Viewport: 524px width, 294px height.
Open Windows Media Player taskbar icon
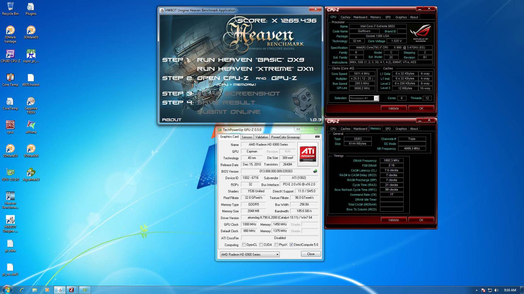tap(47, 290)
